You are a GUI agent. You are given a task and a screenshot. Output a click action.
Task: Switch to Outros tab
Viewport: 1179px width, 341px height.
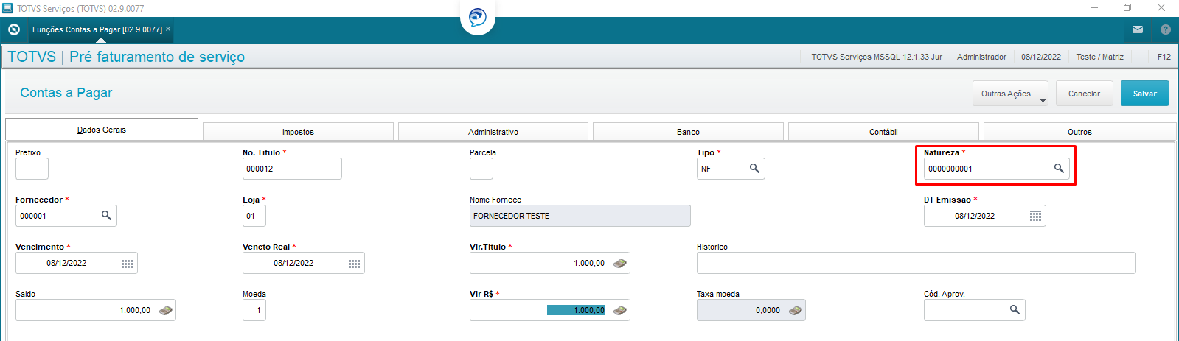(1079, 132)
